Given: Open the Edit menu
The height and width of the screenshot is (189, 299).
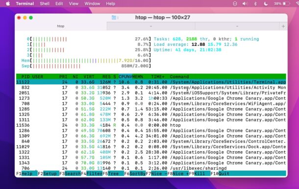Looking at the screenshot, I should tap(59, 3).
